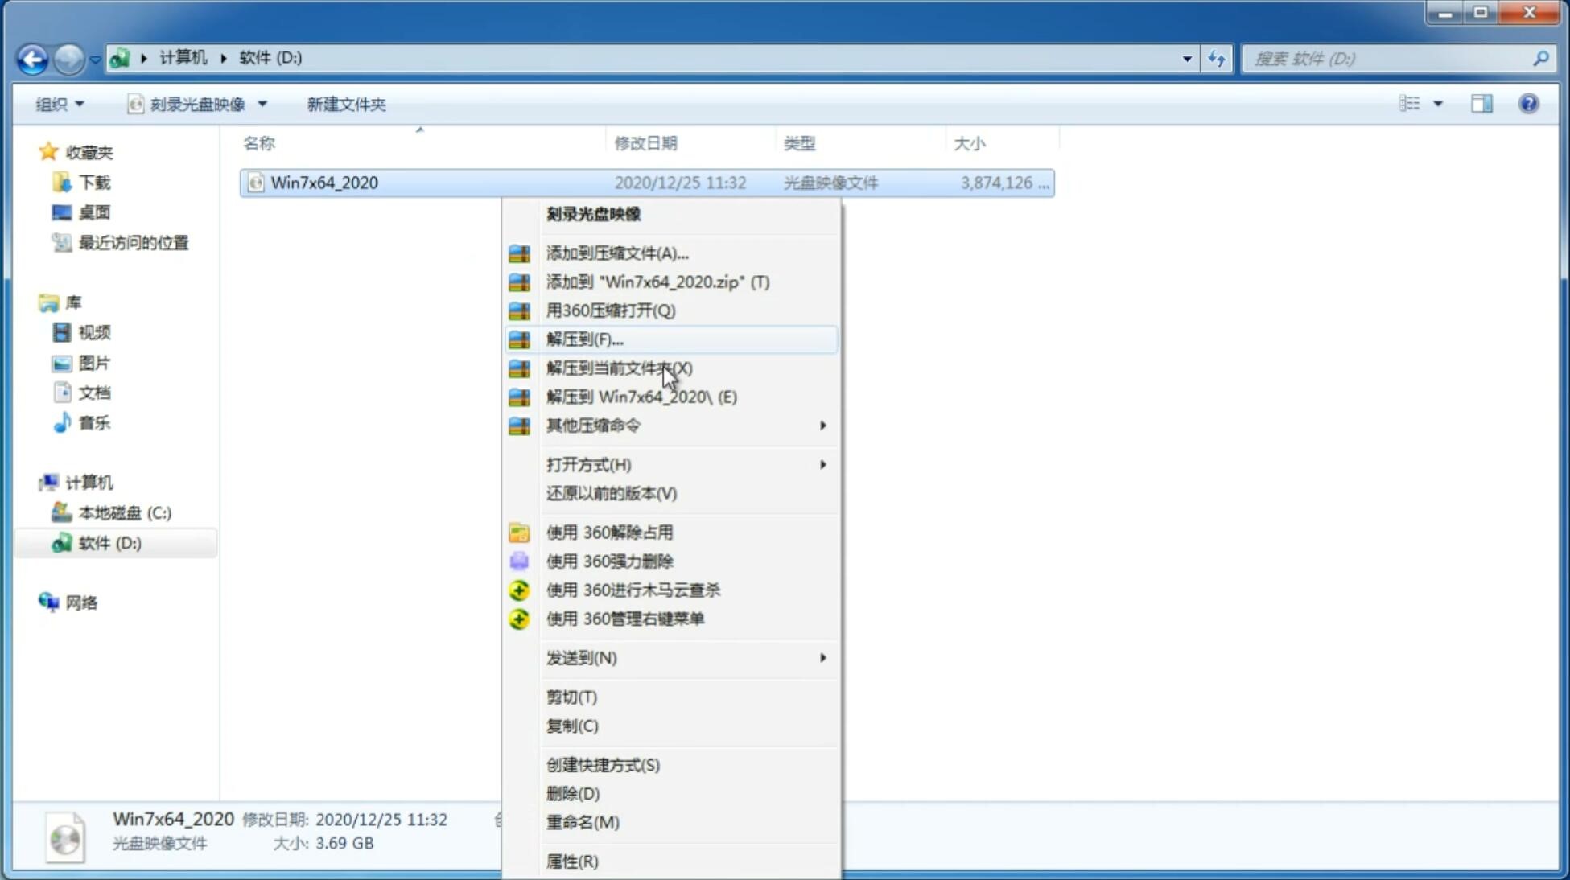
Task: Click 刻录光盘映像 top context menu item
Action: point(593,212)
